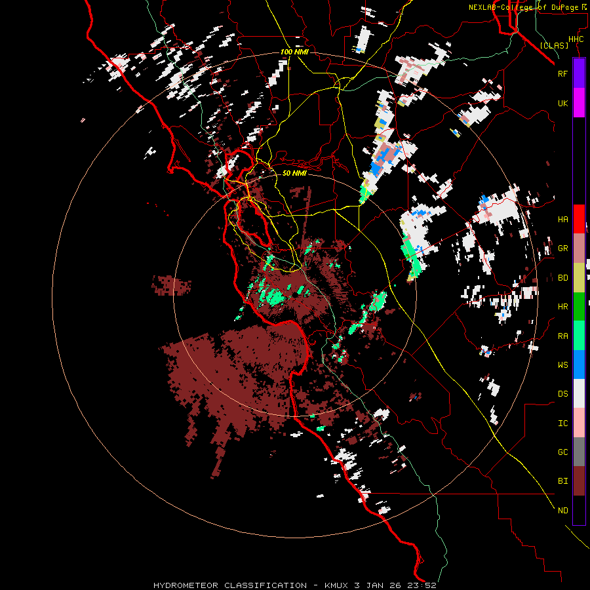Click the bright green RA legend swatch
Screen dimensions: 590x590
pos(579,336)
